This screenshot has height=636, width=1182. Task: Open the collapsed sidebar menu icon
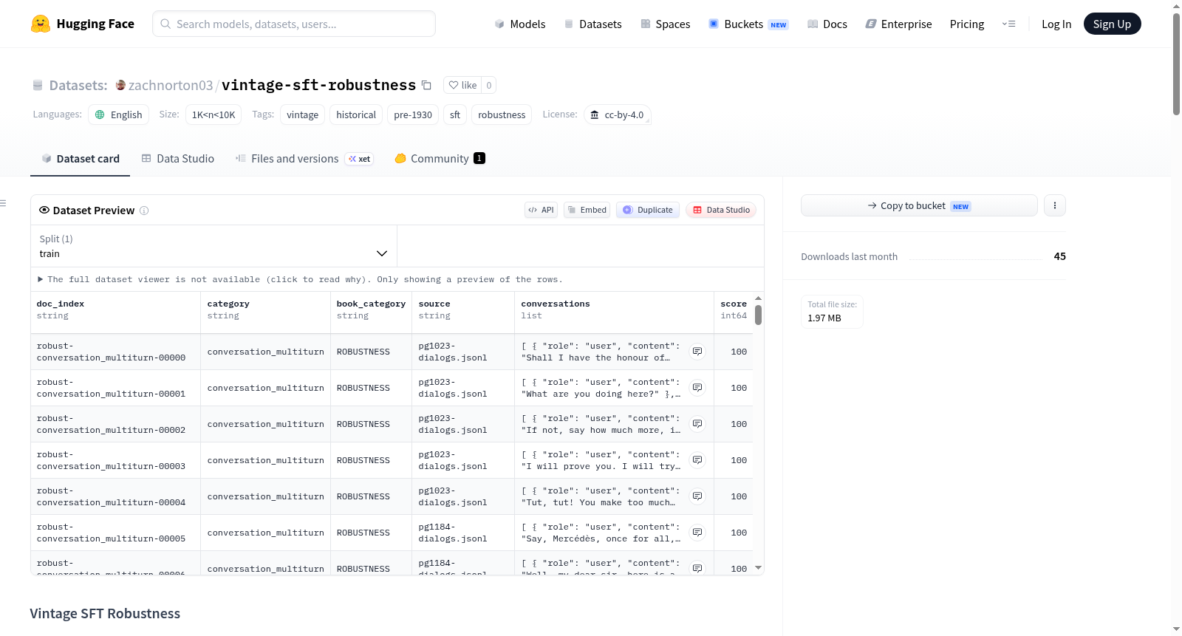tap(3, 203)
